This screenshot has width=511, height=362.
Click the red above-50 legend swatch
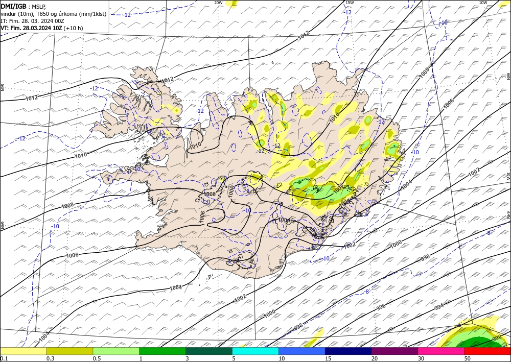click(487, 351)
